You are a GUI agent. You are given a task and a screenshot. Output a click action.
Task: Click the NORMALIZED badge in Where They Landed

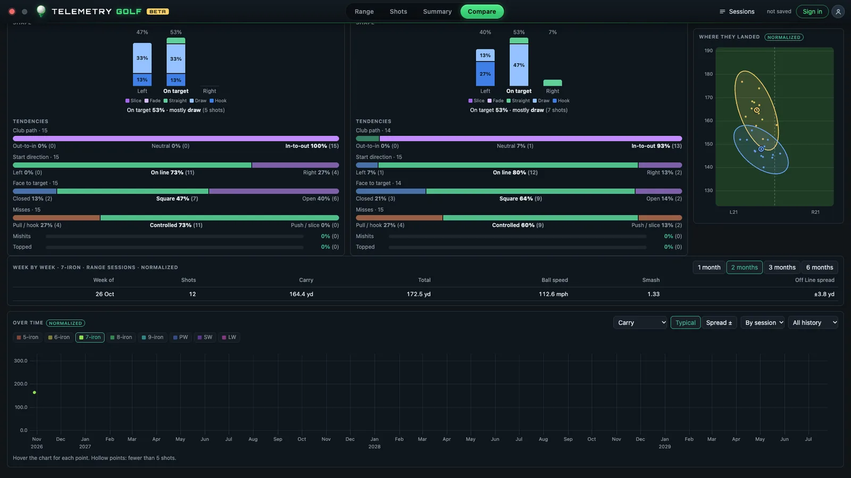click(x=784, y=37)
